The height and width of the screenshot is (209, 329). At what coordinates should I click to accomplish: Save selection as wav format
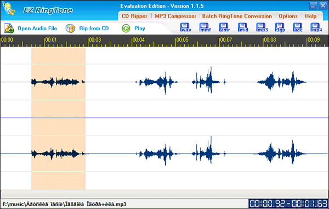(x=185, y=27)
